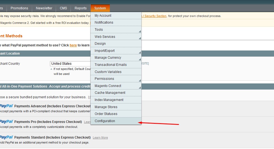The height and width of the screenshot is (149, 274).
Task: Open the Merchant Country dropdown
Action: [x=70, y=64]
